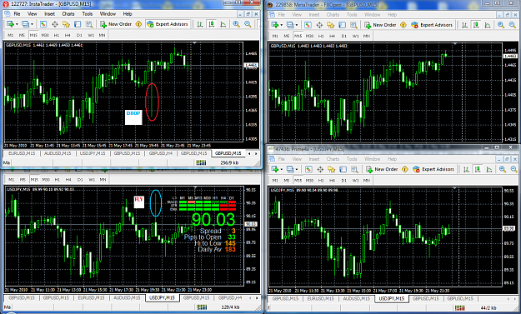
Task: Toggle Expert Advisors in Prime4x toolbar
Action: coord(433,169)
